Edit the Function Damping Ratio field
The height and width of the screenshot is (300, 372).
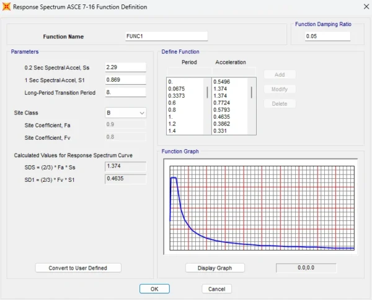click(x=327, y=36)
